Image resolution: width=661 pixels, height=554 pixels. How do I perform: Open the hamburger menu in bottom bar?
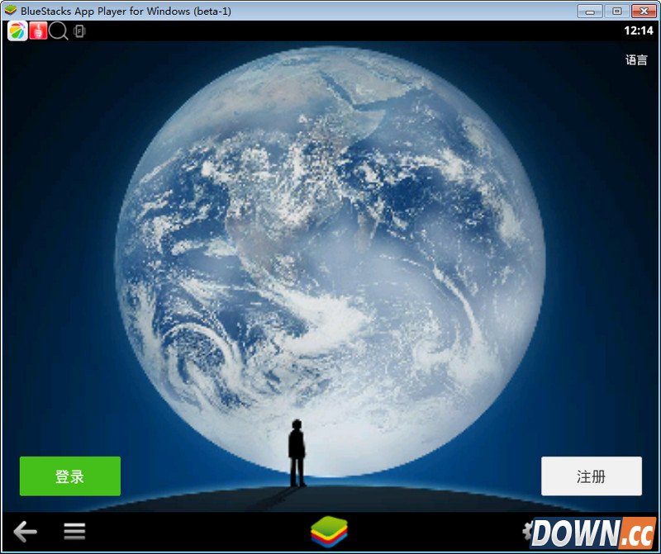(75, 532)
